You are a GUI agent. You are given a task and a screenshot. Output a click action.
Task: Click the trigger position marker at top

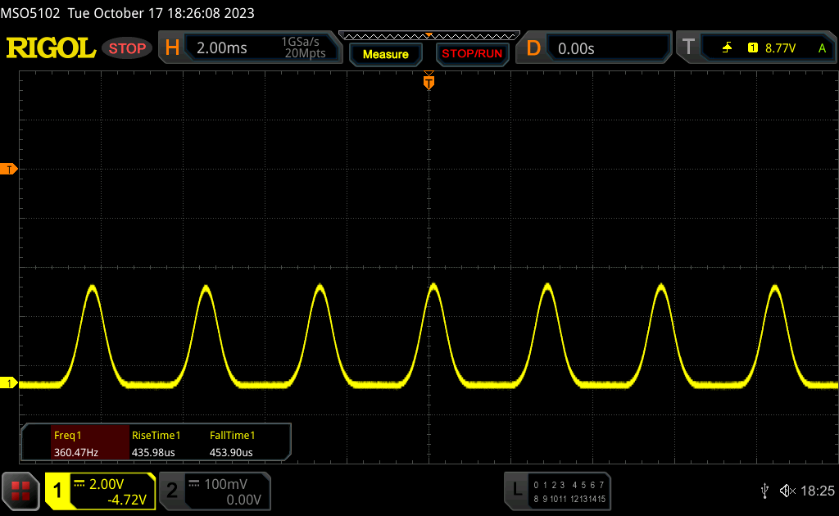point(429,82)
